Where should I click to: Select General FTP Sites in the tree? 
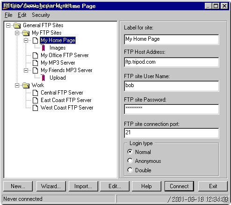[x=43, y=25]
